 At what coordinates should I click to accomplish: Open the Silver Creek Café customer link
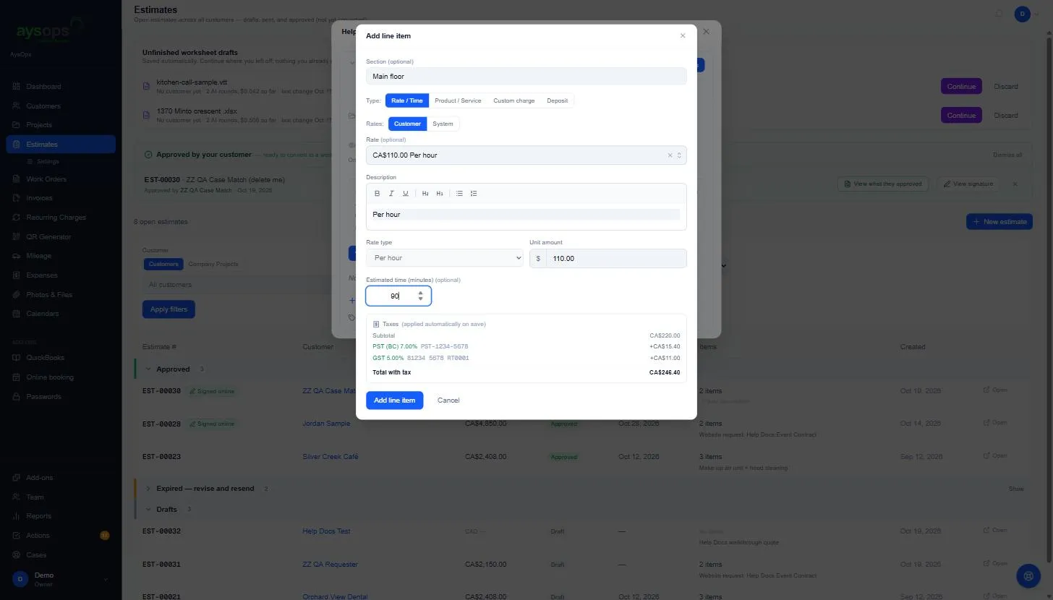pyautogui.click(x=331, y=457)
